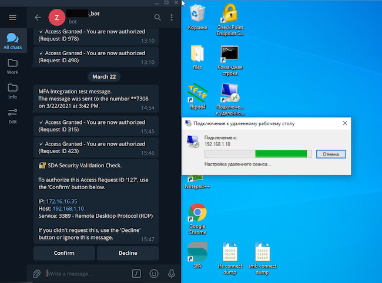Switch to the Info folder
This screenshot has width=382, height=283.
[x=12, y=91]
